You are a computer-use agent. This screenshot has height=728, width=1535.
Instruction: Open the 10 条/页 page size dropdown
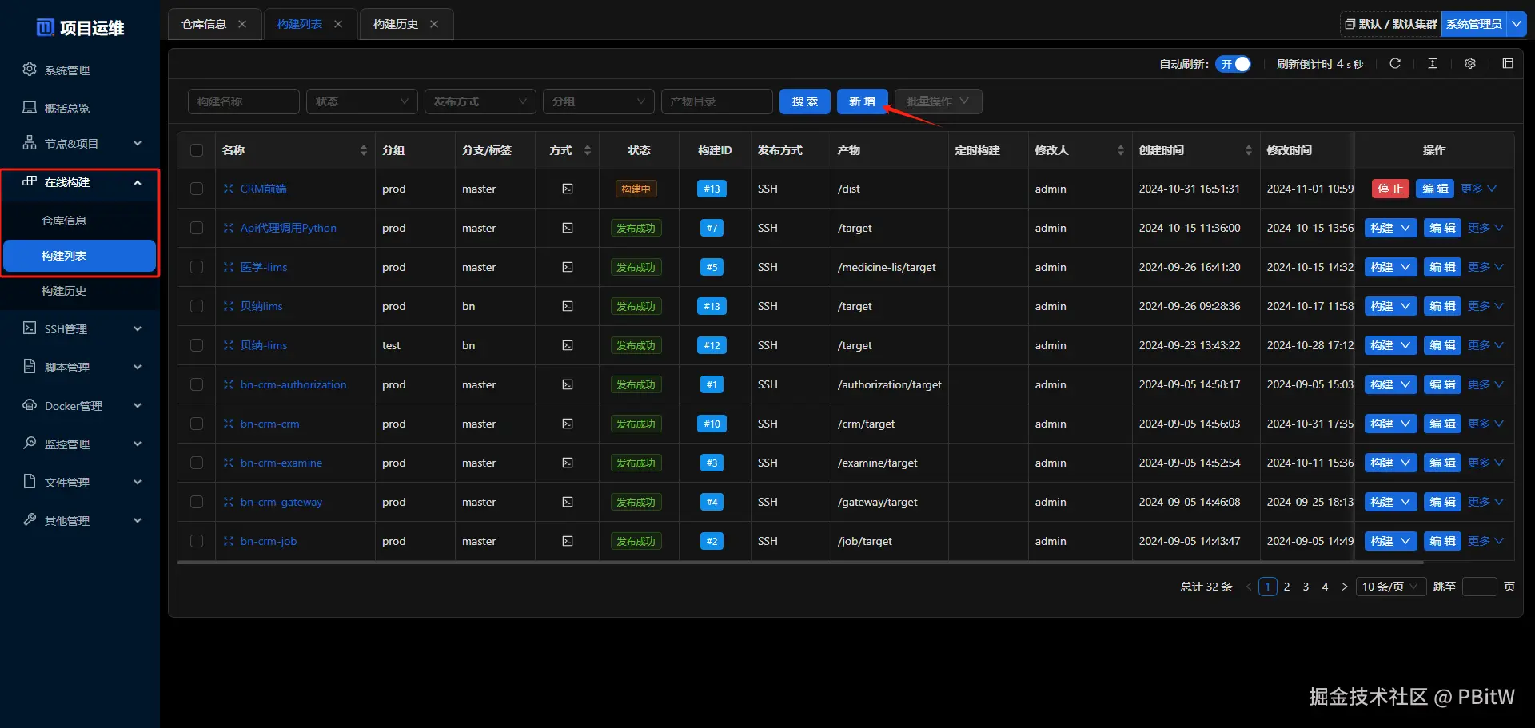coord(1391,587)
